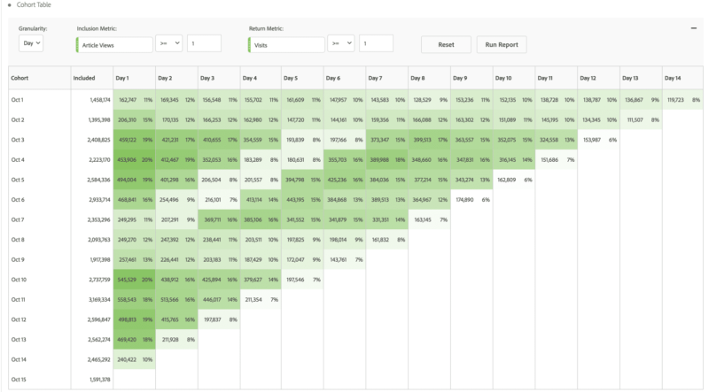Viewport: 709px width, 392px height.
Task: Select the Day 6 column header
Action: pyautogui.click(x=344, y=78)
